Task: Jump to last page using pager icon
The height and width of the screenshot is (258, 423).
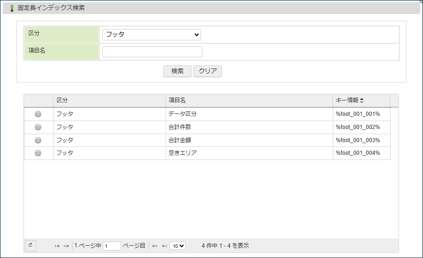Action: [164, 246]
